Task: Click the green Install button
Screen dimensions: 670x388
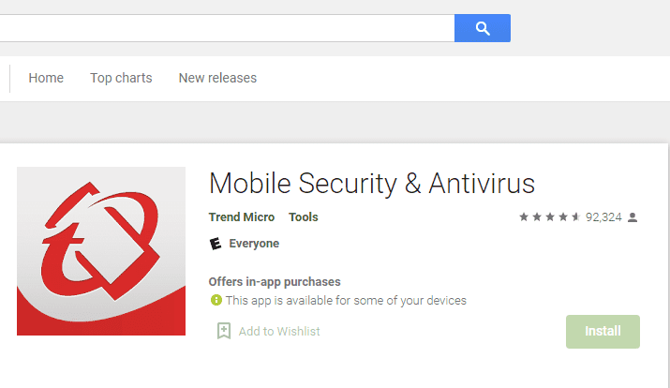Action: [603, 332]
